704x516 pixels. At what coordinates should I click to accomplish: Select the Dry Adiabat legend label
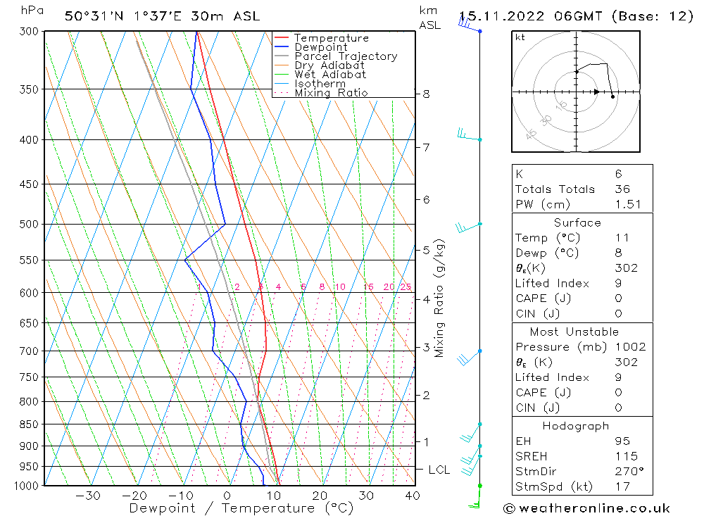pyautogui.click(x=329, y=65)
